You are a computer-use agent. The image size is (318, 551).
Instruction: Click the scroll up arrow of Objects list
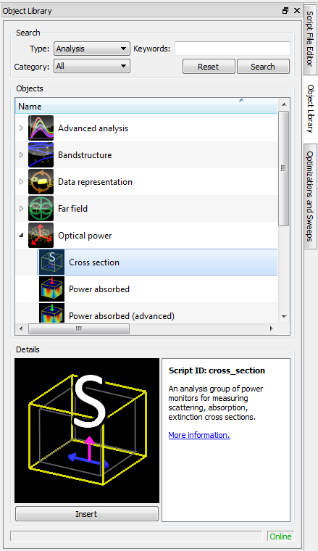coord(284,104)
